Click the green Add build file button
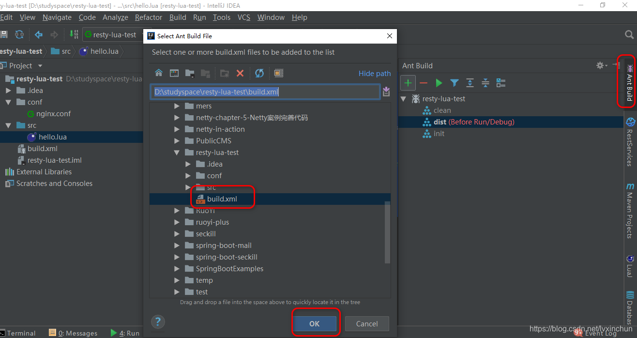 408,83
